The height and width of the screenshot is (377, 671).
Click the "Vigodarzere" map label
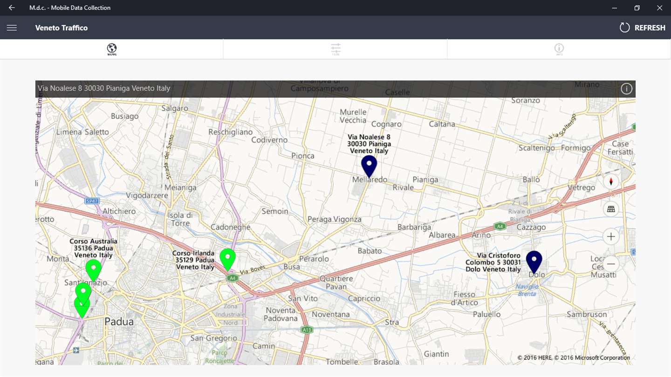click(x=147, y=195)
